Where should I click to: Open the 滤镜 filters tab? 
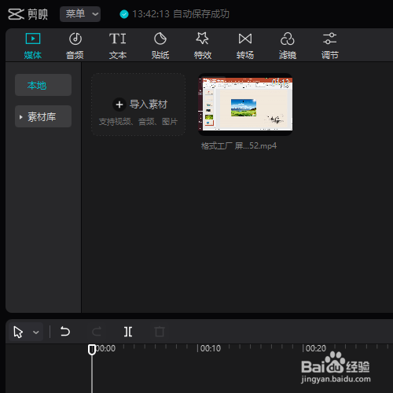[288, 46]
